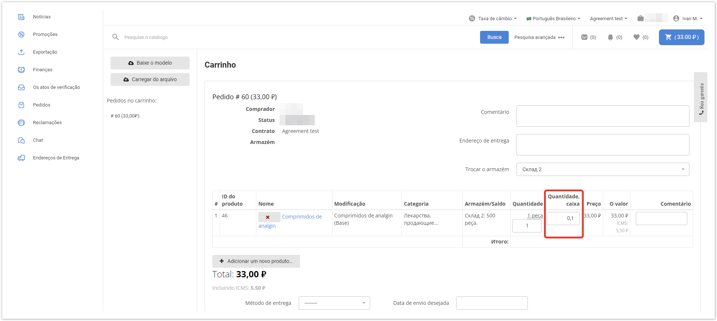The height and width of the screenshot is (321, 717).
Task: Open advanced search three-dots icon
Action: point(561,37)
